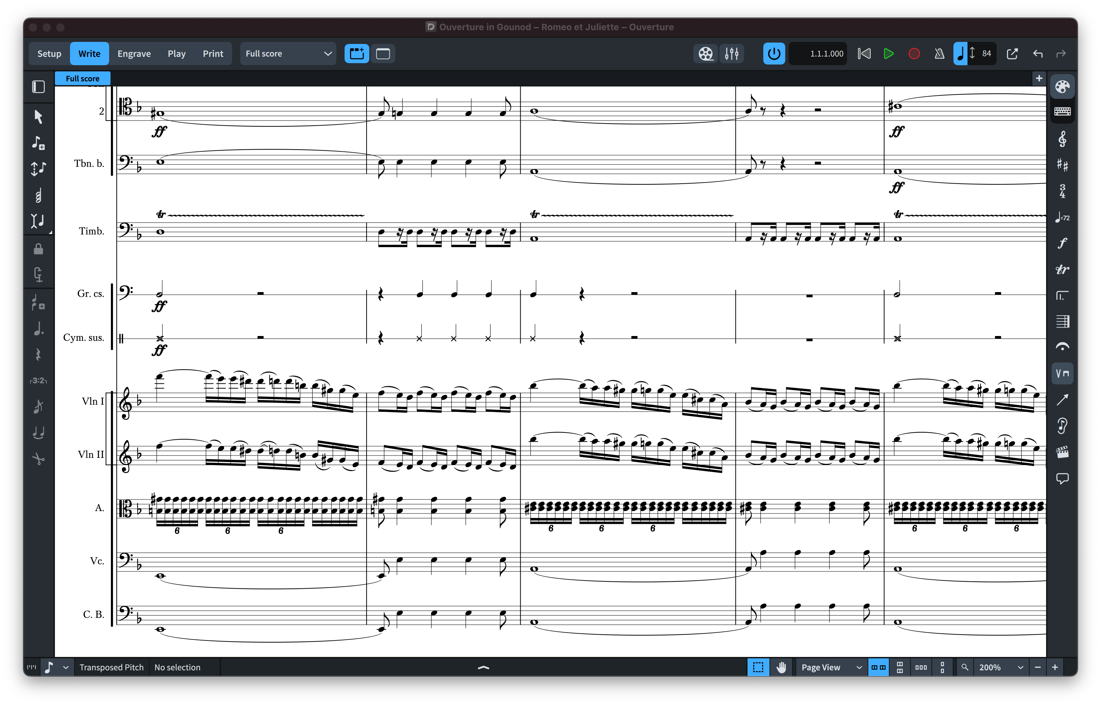This screenshot has width=1101, height=705.
Task: Open the video window
Action: (705, 54)
